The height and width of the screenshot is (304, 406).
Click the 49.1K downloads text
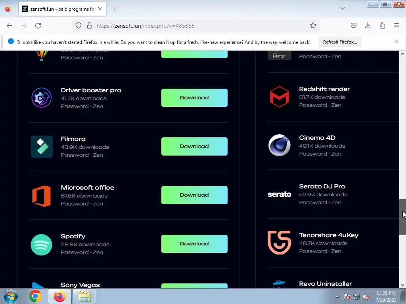coord(322,146)
